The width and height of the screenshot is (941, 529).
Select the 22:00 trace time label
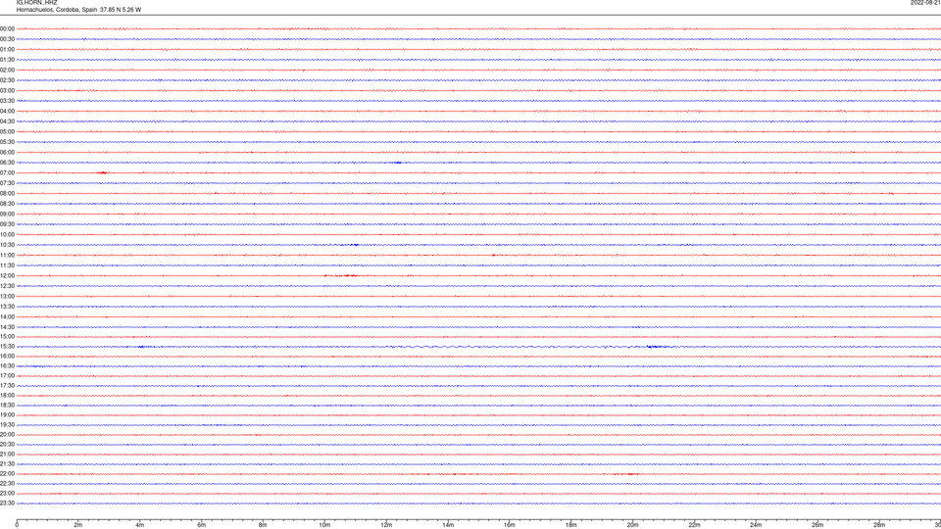click(7, 474)
